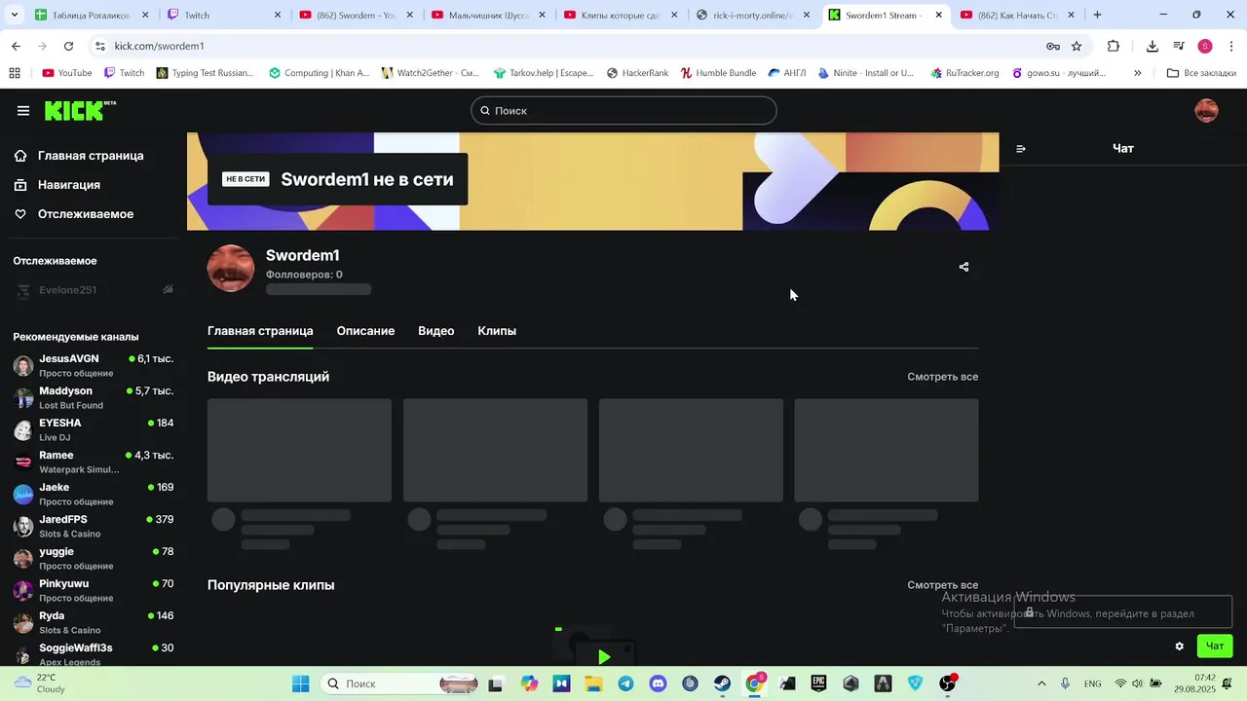The height and width of the screenshot is (701, 1247).
Task: Open Steam from the taskbar
Action: (722, 683)
